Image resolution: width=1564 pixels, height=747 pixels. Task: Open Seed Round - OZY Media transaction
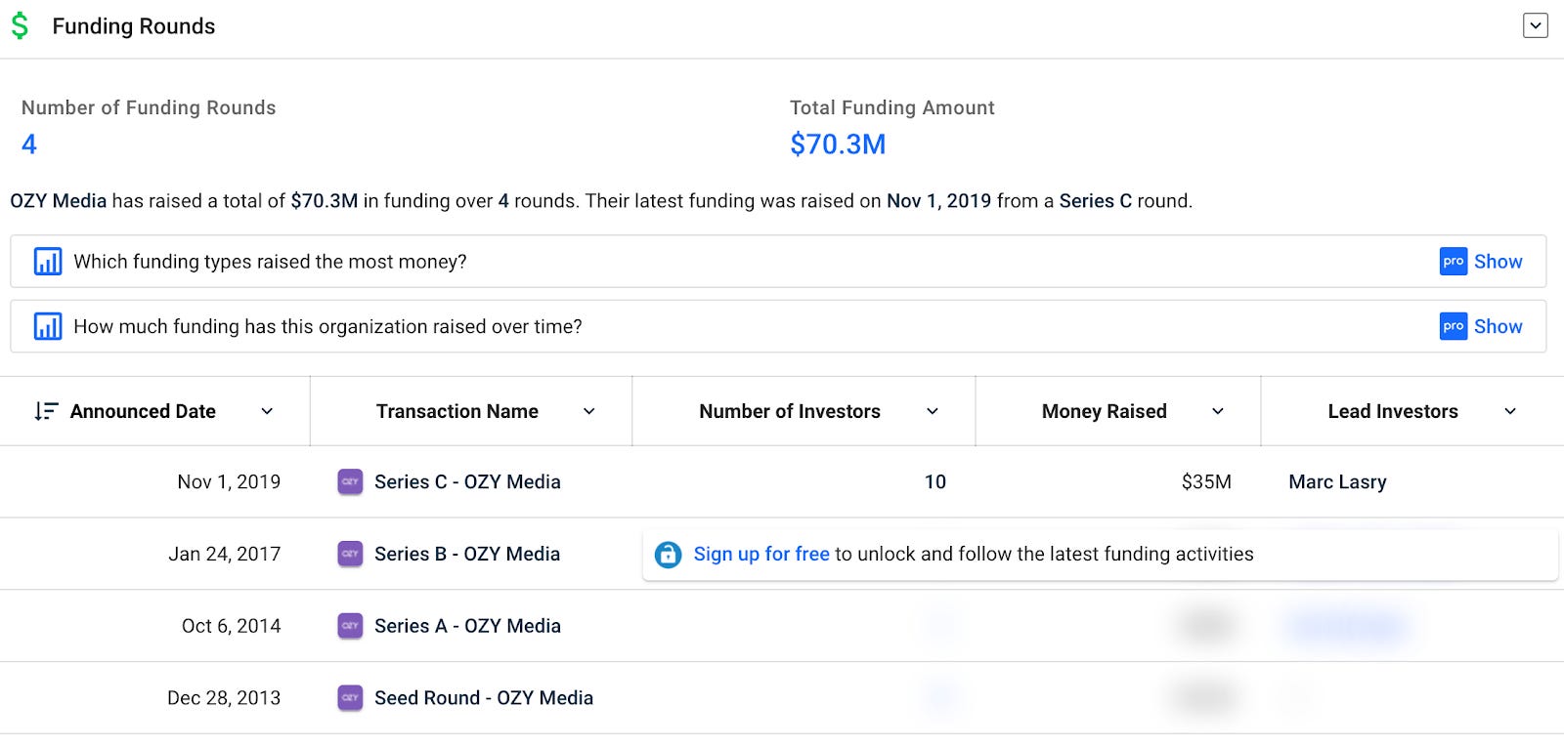pyautogui.click(x=484, y=698)
